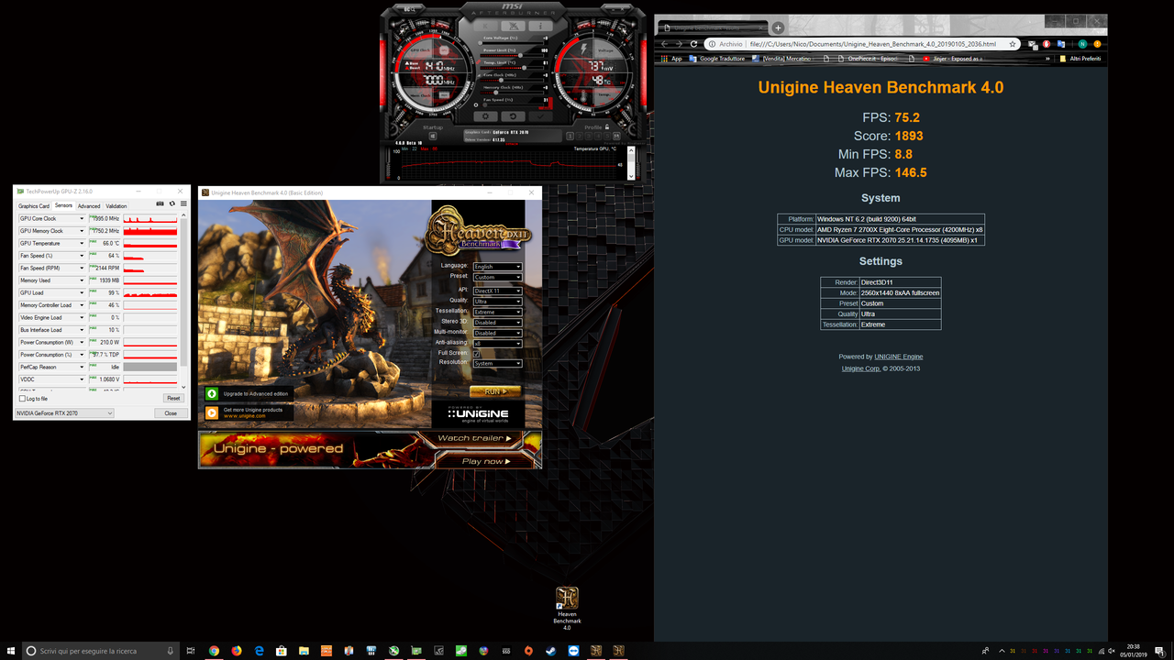Open File Explorer from the taskbar

coord(303,651)
